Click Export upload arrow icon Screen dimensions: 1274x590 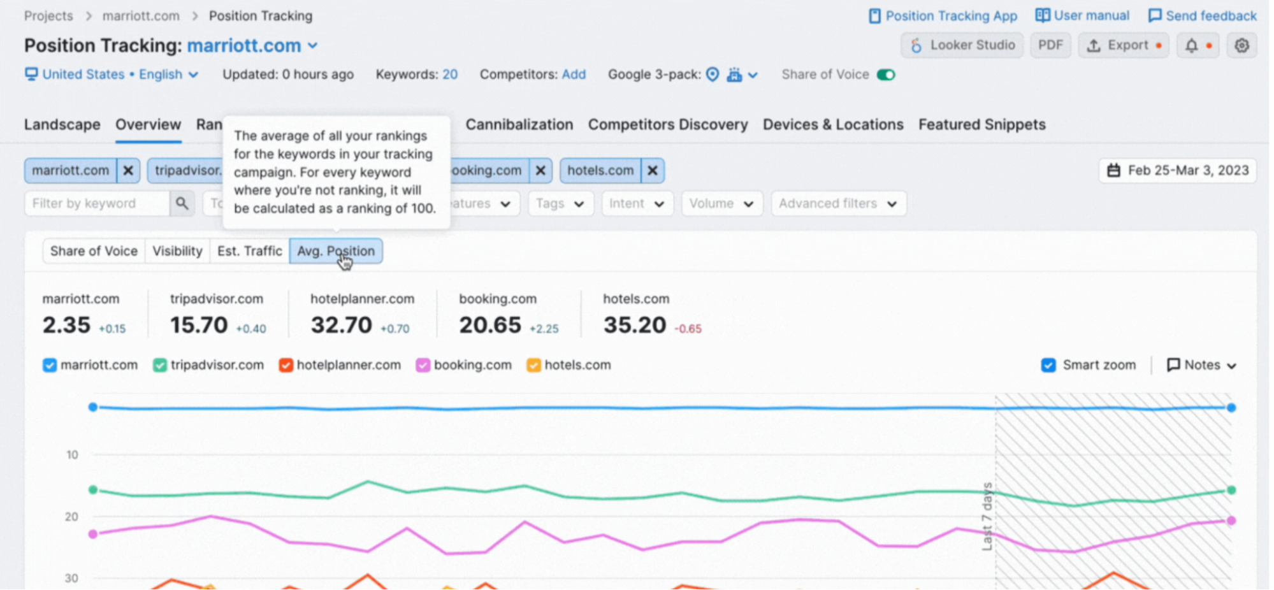pyautogui.click(x=1093, y=45)
